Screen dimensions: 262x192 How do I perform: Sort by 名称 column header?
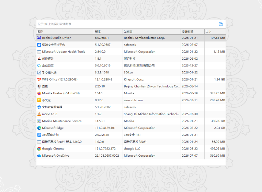(x=65, y=32)
